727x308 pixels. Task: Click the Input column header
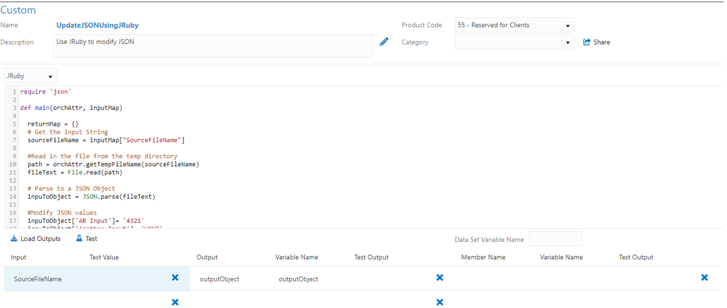pyautogui.click(x=19, y=257)
